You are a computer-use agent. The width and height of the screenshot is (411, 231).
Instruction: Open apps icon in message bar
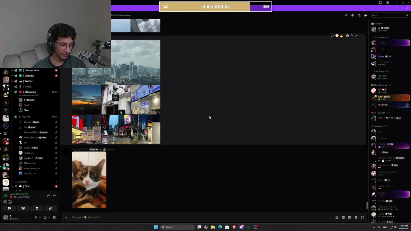click(363, 217)
